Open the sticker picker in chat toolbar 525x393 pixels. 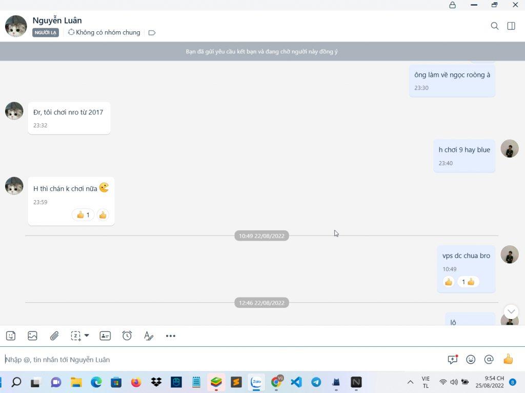click(11, 336)
